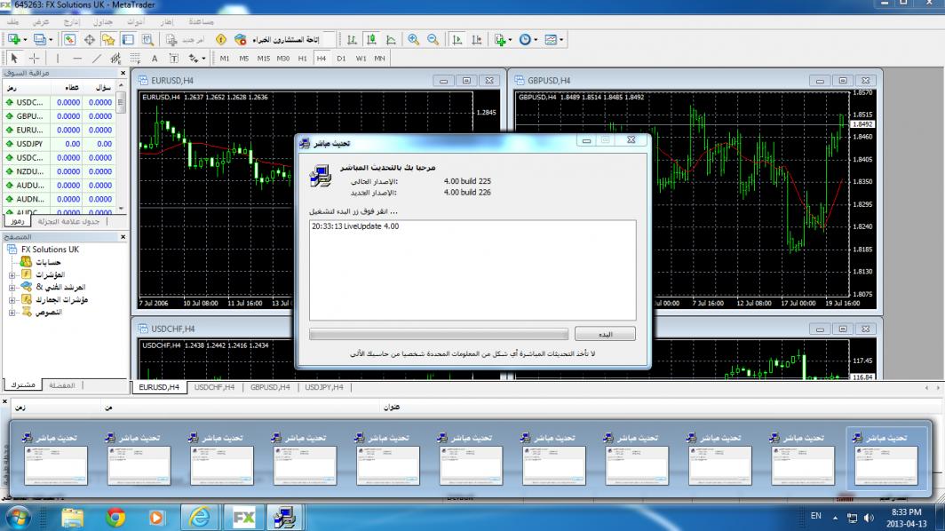The image size is (945, 531).
Task: Draw a trendline with the Trendline tool
Action: tap(97, 59)
